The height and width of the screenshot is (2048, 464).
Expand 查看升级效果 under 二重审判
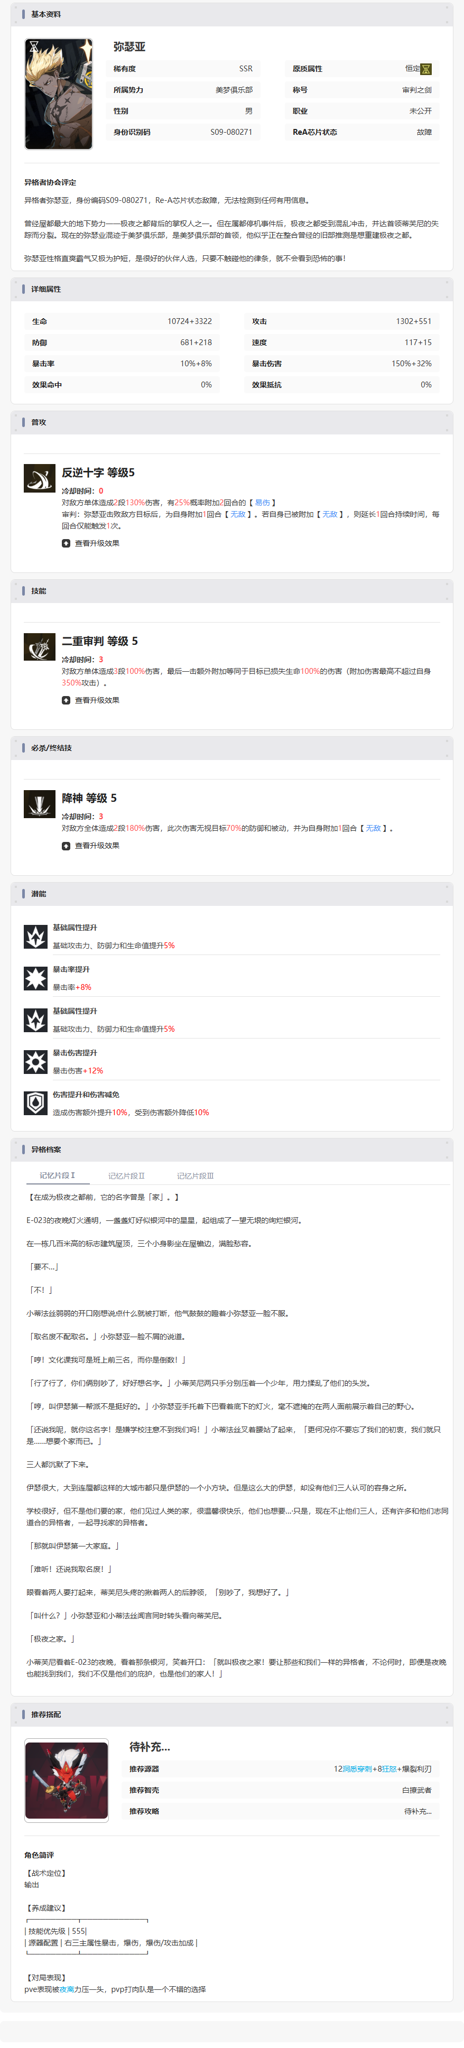point(90,700)
